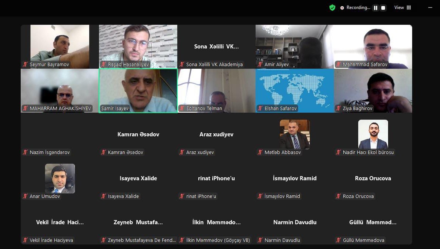
Task: Open the View layout menu
Action: [x=402, y=8]
